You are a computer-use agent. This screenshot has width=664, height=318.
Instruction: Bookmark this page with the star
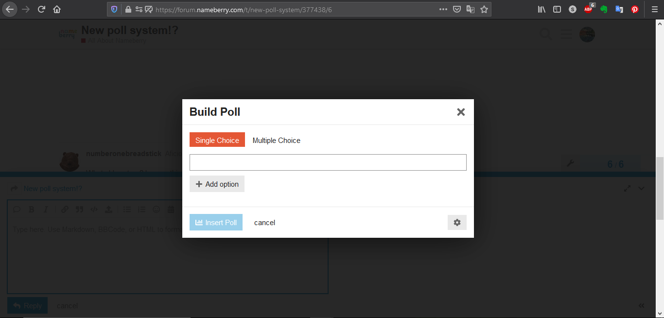484,9
